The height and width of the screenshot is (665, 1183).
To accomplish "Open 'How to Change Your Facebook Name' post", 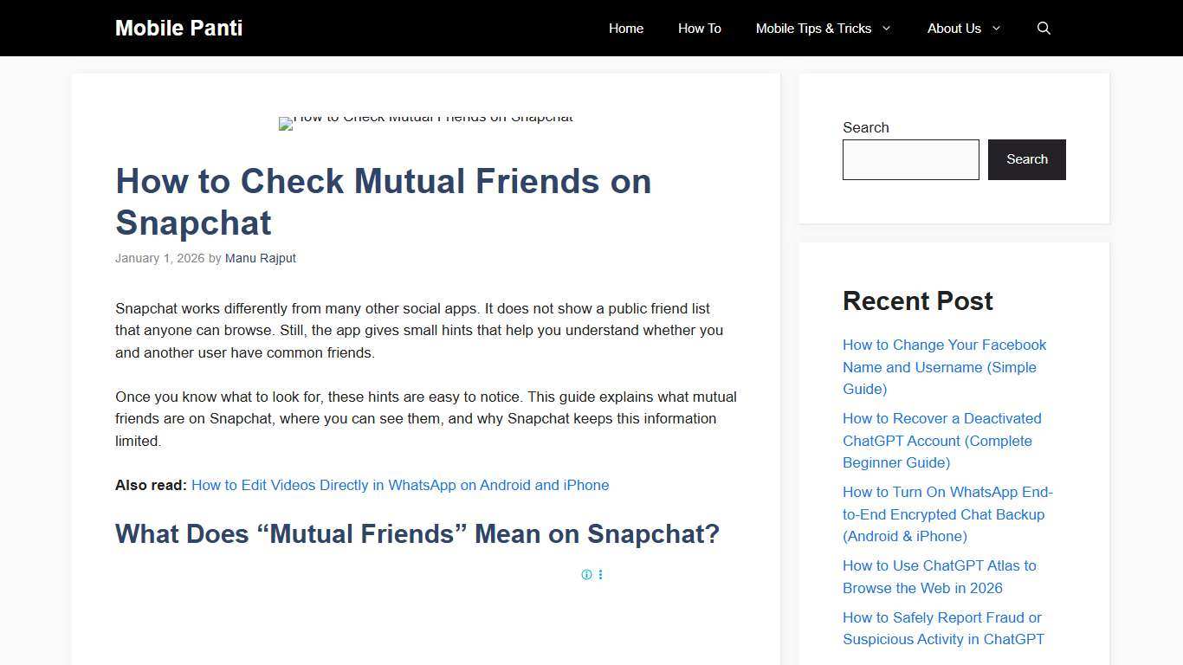I will [944, 366].
